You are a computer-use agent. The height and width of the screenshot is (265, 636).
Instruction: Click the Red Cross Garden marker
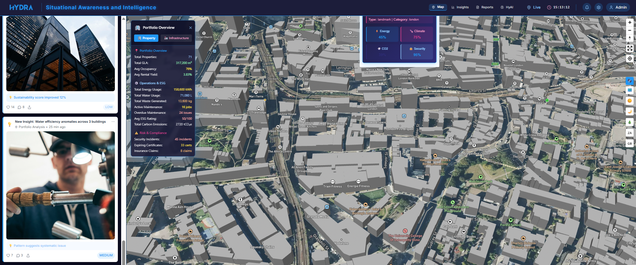coord(556,139)
